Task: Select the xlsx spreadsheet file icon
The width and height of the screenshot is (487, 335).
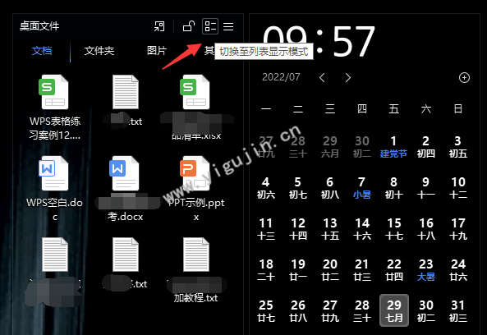Action: [195, 92]
